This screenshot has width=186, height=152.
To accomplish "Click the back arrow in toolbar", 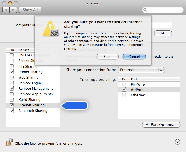I will (x=6, y=10).
